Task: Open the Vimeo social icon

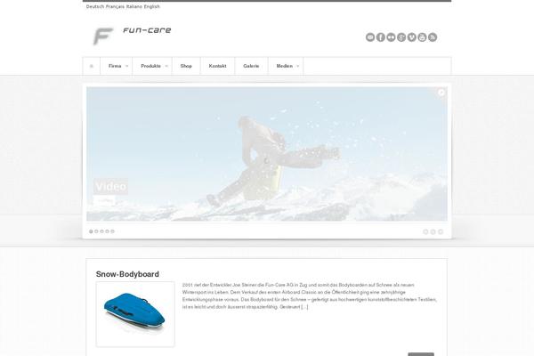Action: (412, 37)
